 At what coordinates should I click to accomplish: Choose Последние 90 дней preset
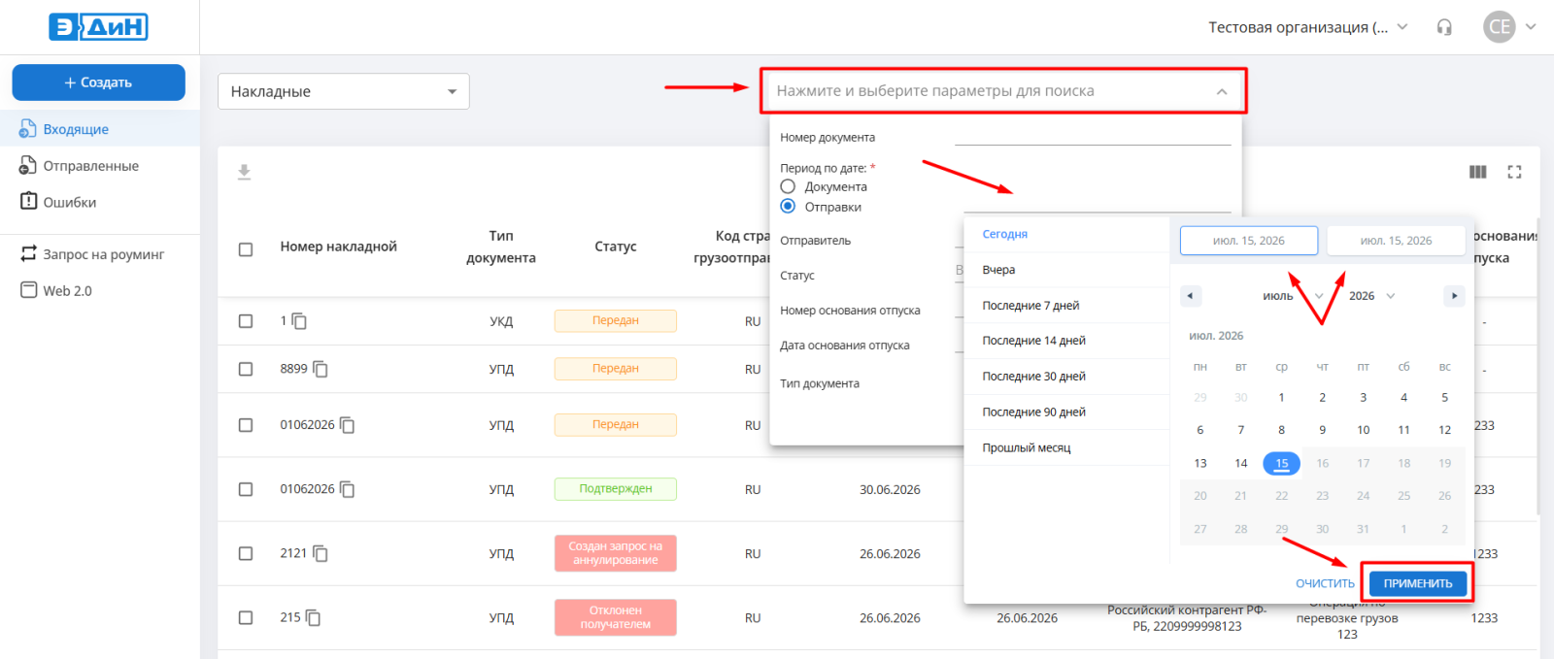click(x=1067, y=412)
